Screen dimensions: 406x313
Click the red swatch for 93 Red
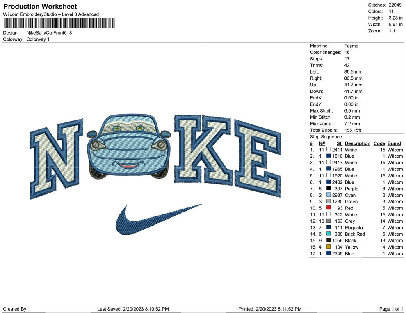pos(328,208)
